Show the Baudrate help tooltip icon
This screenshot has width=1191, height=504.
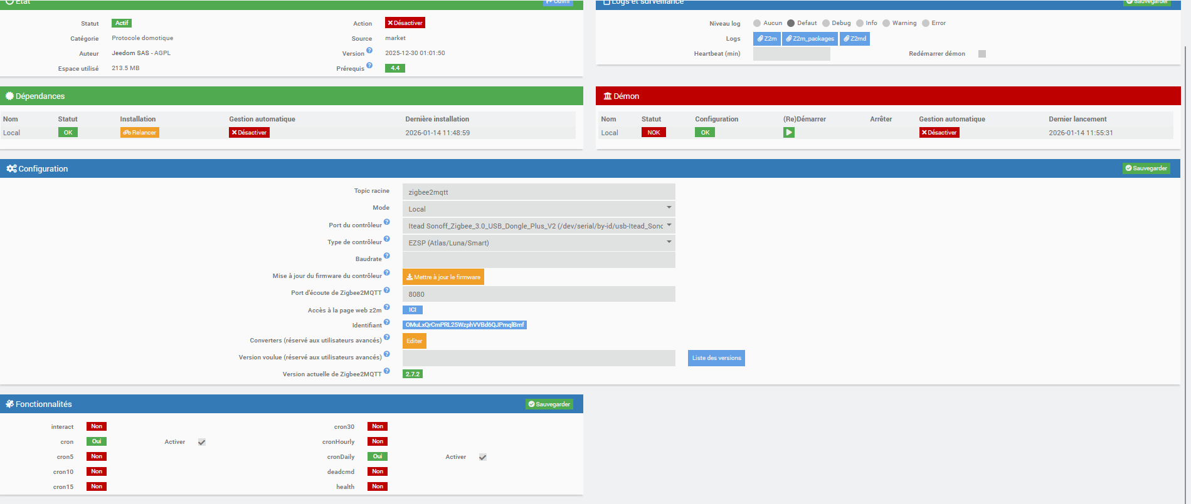(387, 255)
